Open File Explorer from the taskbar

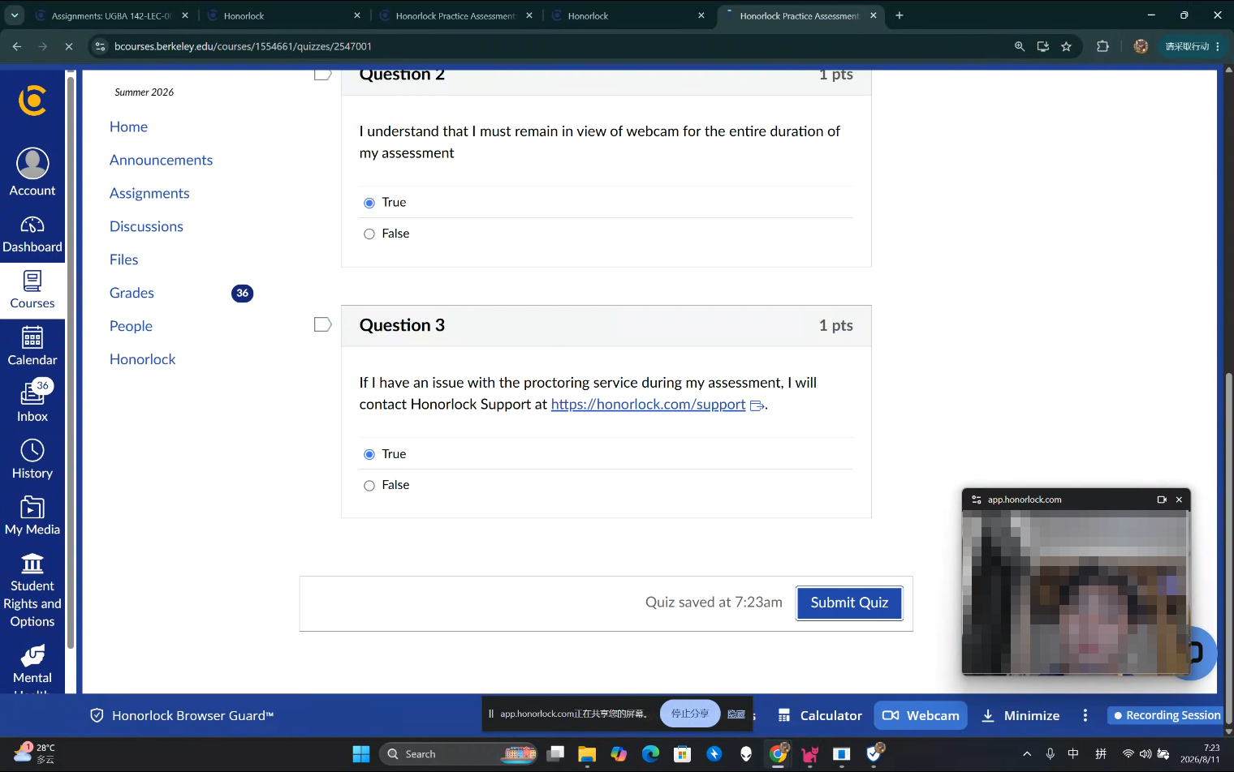click(587, 754)
